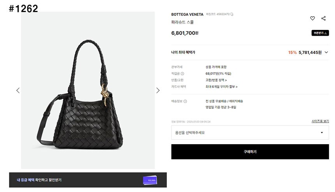The height and width of the screenshot is (192, 335).
Task: Open the 사이즈표 보기 size chart link
Action: click(320, 121)
